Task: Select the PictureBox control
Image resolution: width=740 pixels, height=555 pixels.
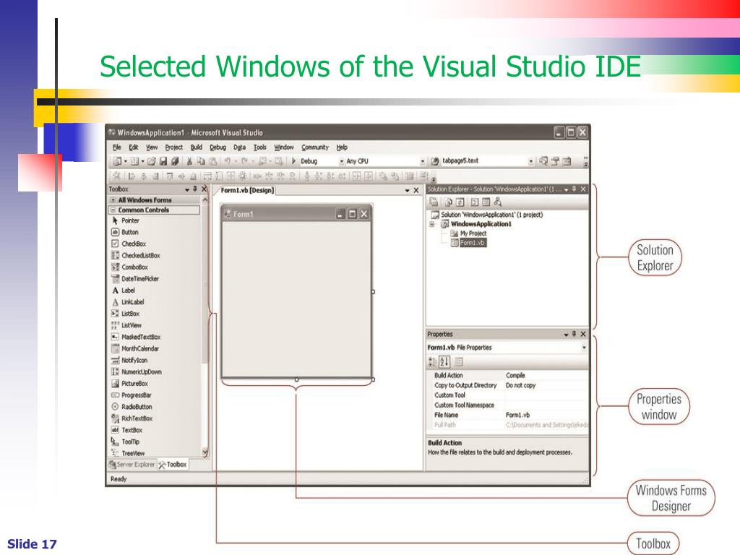Action: [130, 384]
